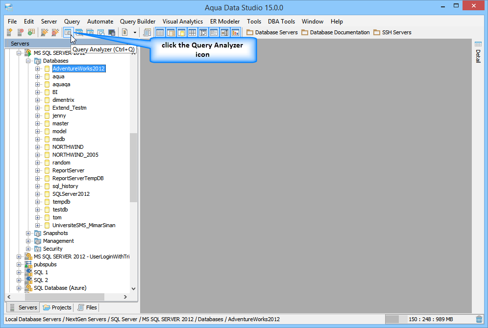Open the dropdown arrow beside new script icon

pyautogui.click(x=135, y=32)
